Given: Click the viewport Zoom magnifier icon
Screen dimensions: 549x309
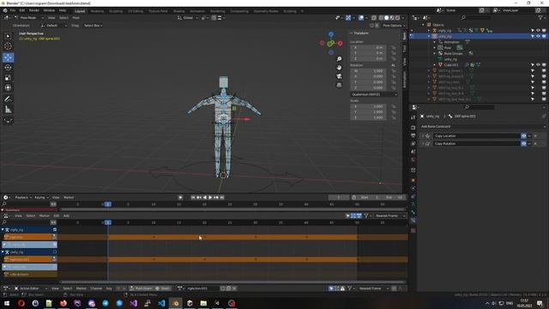Looking at the screenshot, I should pos(339,59).
